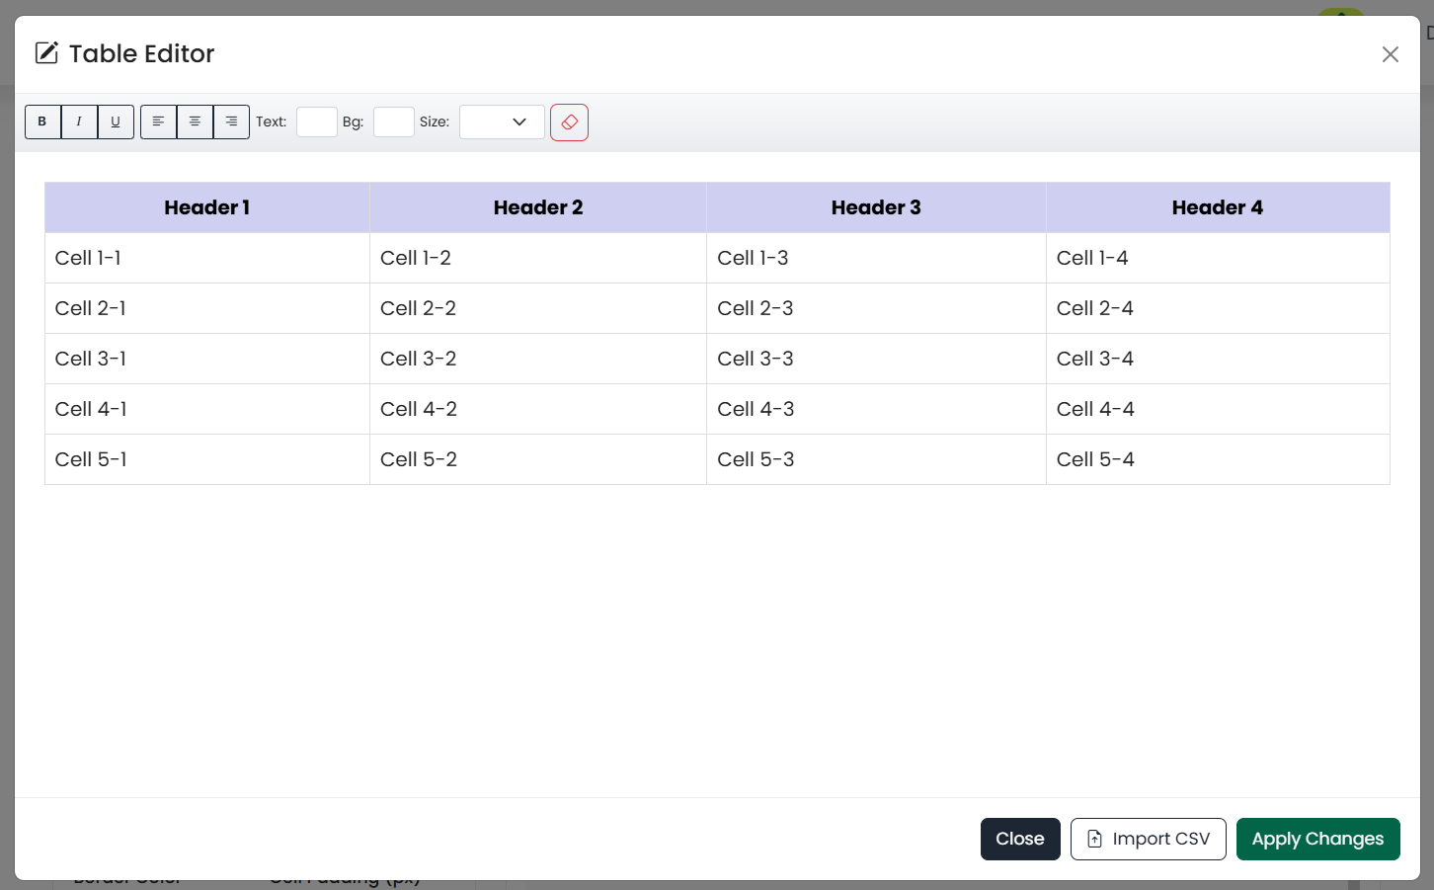Click on Cell 5-4 in the table
The height and width of the screenshot is (890, 1434).
click(x=1217, y=459)
